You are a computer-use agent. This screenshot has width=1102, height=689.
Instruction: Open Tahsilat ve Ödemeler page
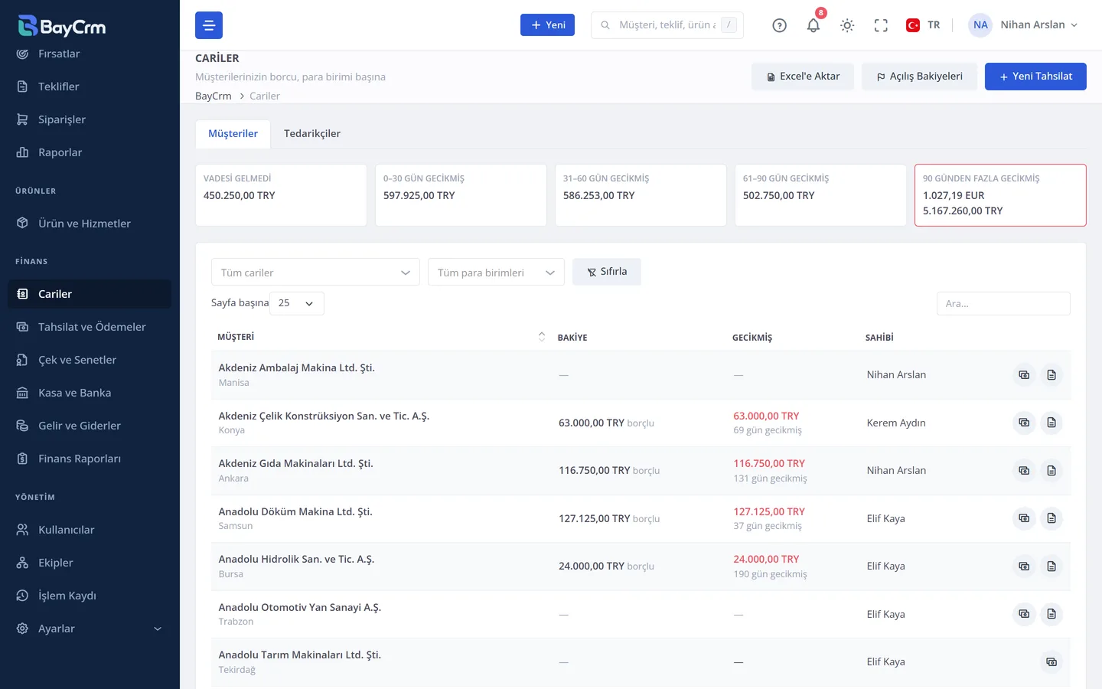90,327
